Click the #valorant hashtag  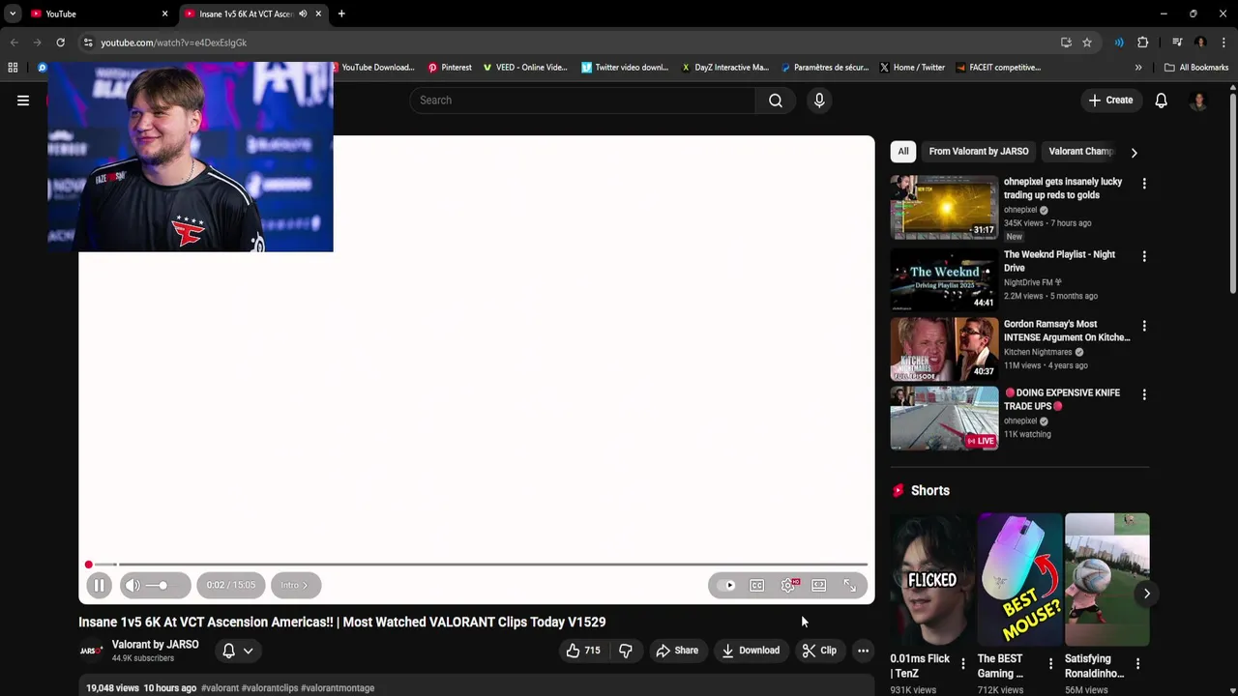click(220, 688)
